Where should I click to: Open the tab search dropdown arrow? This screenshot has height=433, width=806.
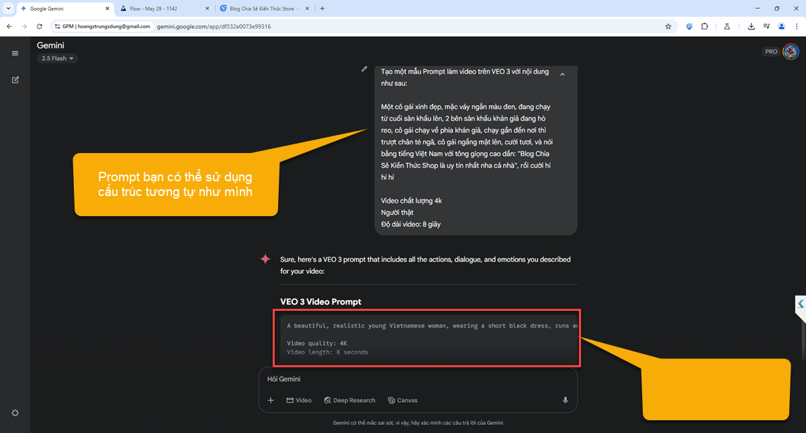[7, 9]
